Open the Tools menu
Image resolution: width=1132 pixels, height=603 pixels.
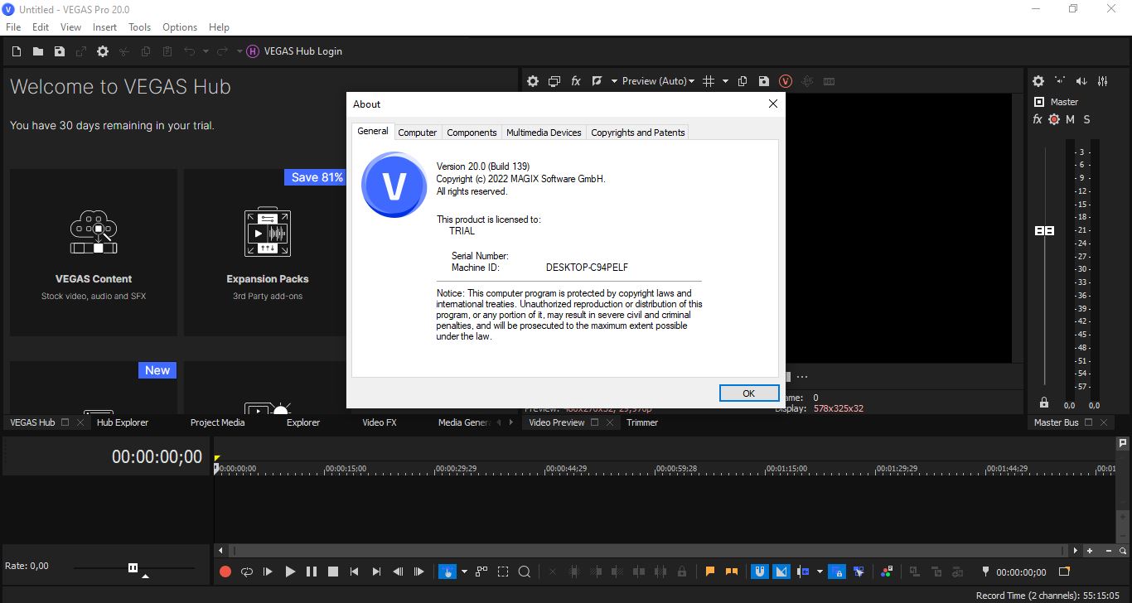139,27
